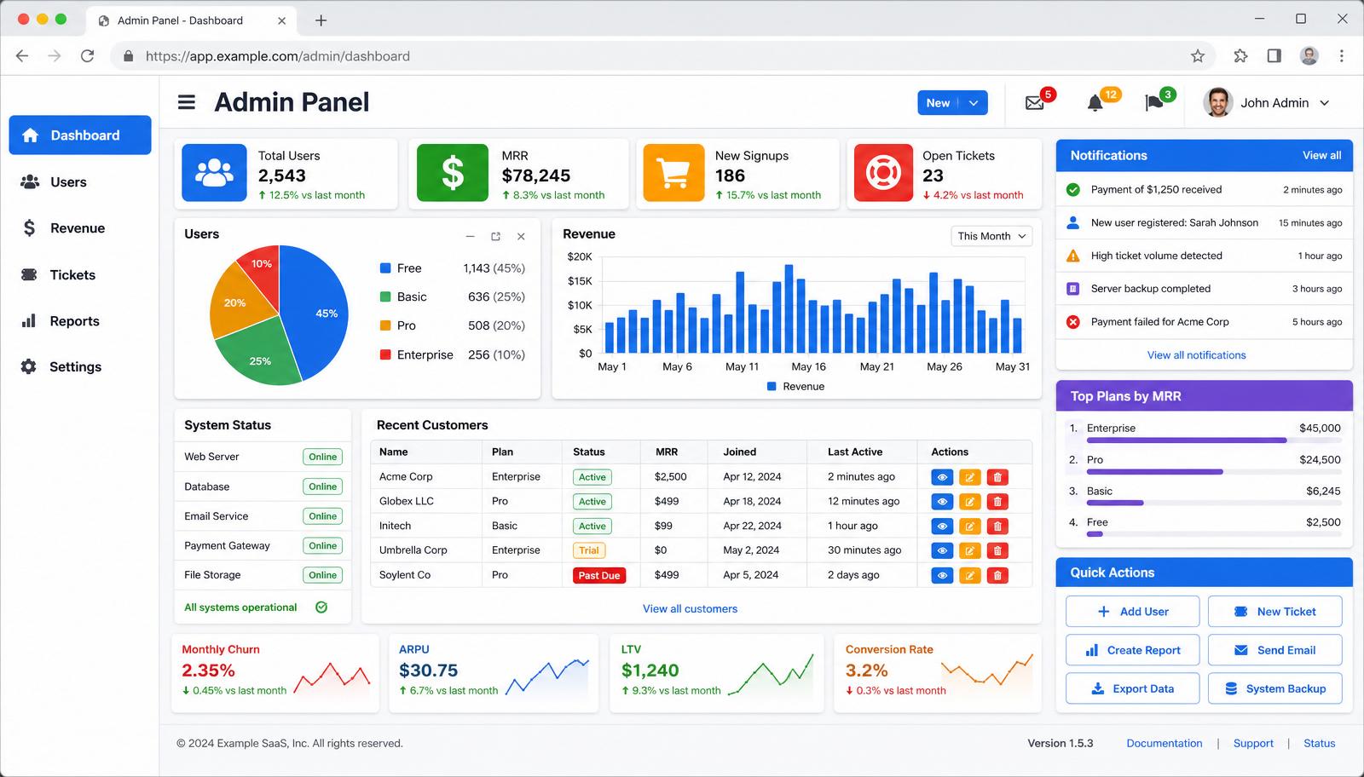View Globex LLC details with the eye icon
The image size is (1364, 777).
pos(942,502)
